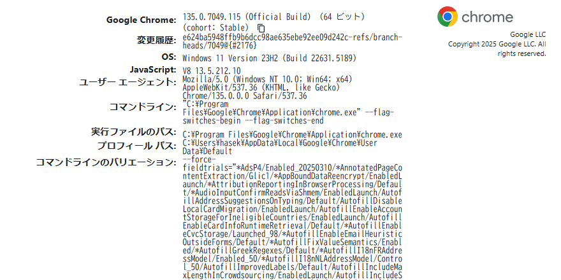Click the Copyright 2025 Google LLC notice
This screenshot has width=561, height=280.
(497, 49)
